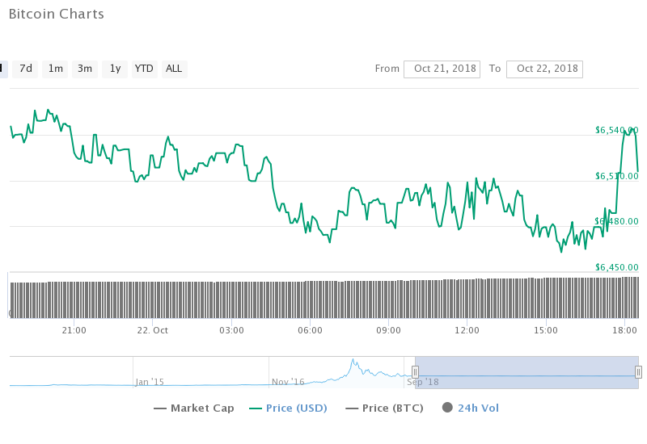This screenshot has height=444, width=647.
Task: Click the green Price (USD) legend line marker
Action: pos(256,408)
